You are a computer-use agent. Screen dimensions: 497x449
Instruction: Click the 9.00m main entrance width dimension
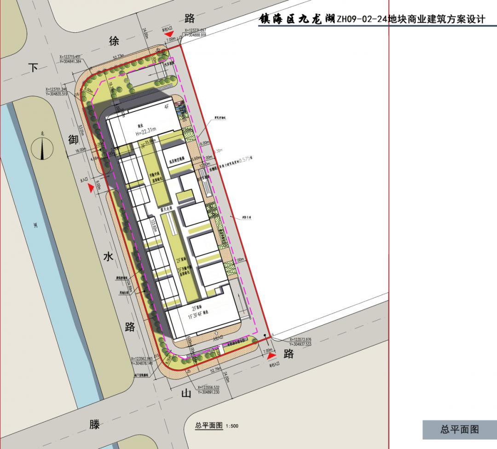pyautogui.click(x=98, y=185)
